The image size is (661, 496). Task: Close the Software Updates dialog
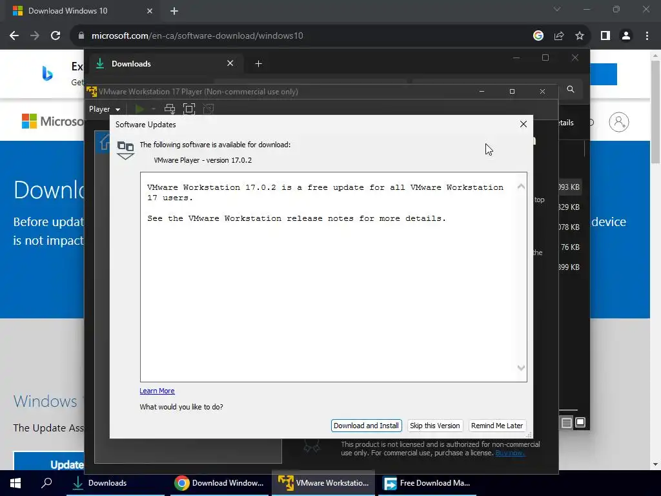pos(523,124)
